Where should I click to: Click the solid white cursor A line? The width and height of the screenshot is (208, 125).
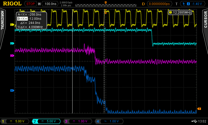coord(73,61)
